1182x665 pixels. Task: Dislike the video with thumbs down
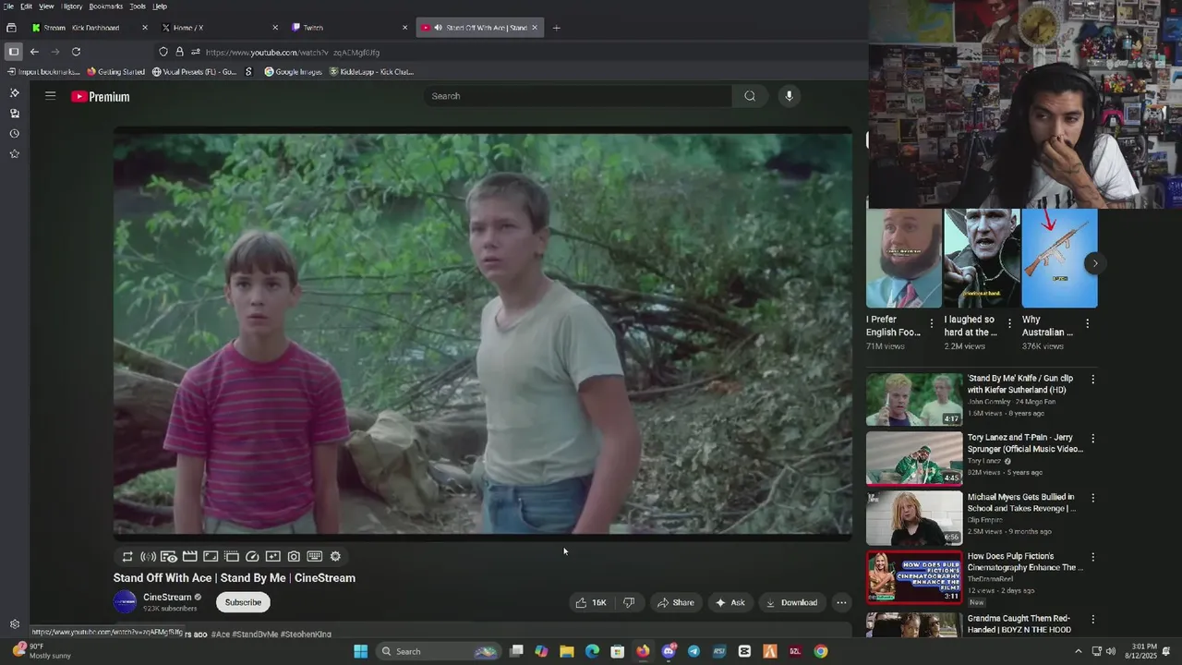[x=629, y=602]
